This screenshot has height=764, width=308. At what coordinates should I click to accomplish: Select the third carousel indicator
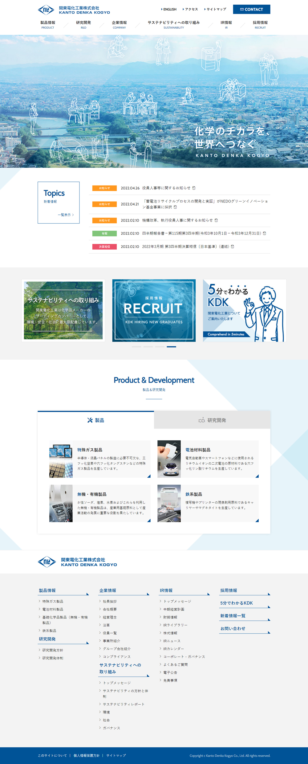click(160, 347)
